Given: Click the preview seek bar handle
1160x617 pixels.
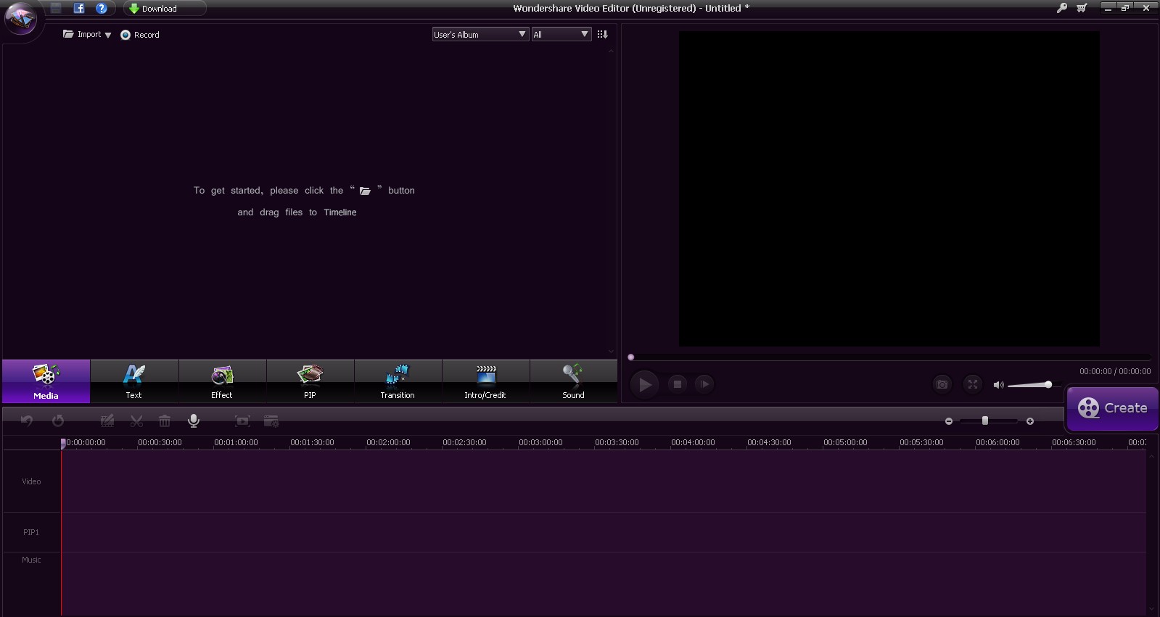Looking at the screenshot, I should pyautogui.click(x=631, y=357).
